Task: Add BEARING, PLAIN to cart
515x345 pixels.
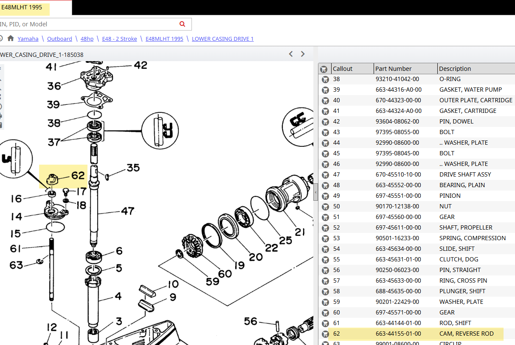Action: coord(325,185)
